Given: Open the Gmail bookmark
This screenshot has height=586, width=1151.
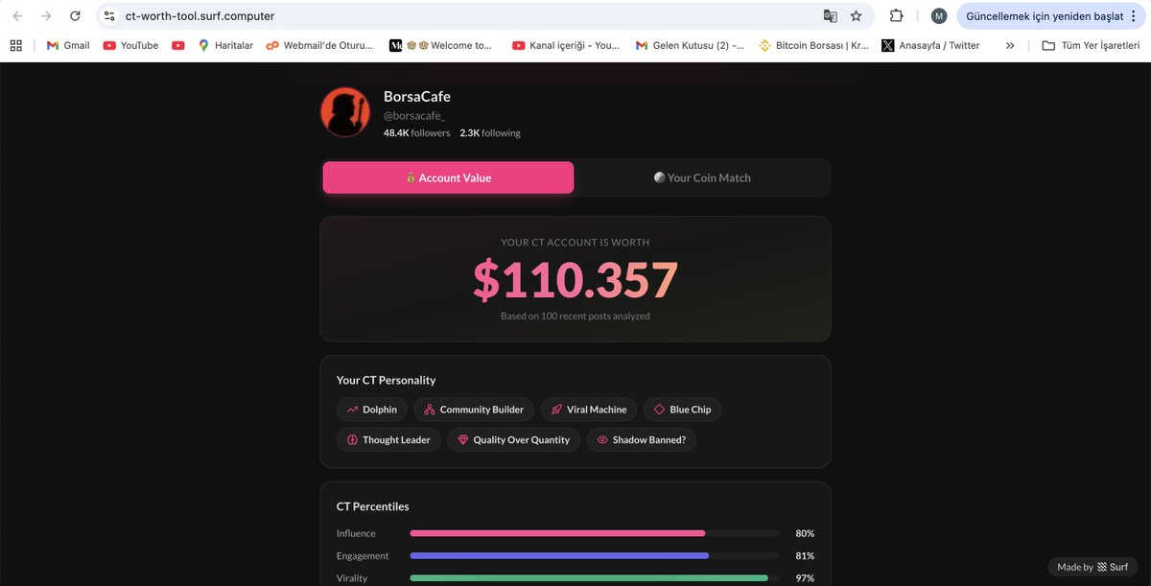Looking at the screenshot, I should click(x=68, y=45).
